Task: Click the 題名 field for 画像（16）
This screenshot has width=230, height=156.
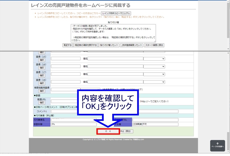Action: (116, 66)
